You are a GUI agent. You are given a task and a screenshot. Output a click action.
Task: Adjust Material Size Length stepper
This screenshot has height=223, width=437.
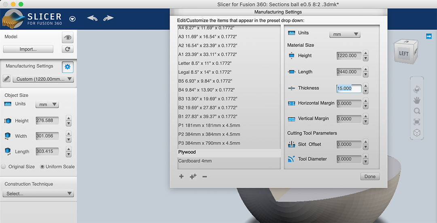(x=366, y=72)
